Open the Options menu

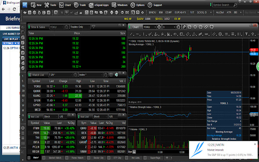[137, 5]
